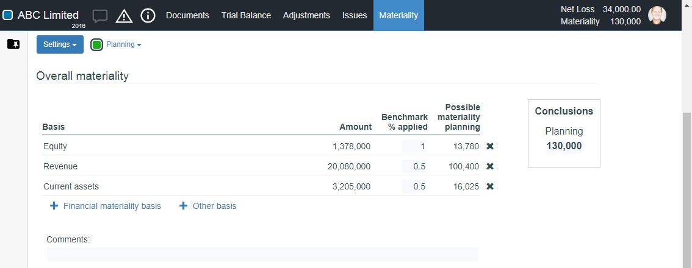Click the ABC Limited square logo icon

tap(8, 15)
